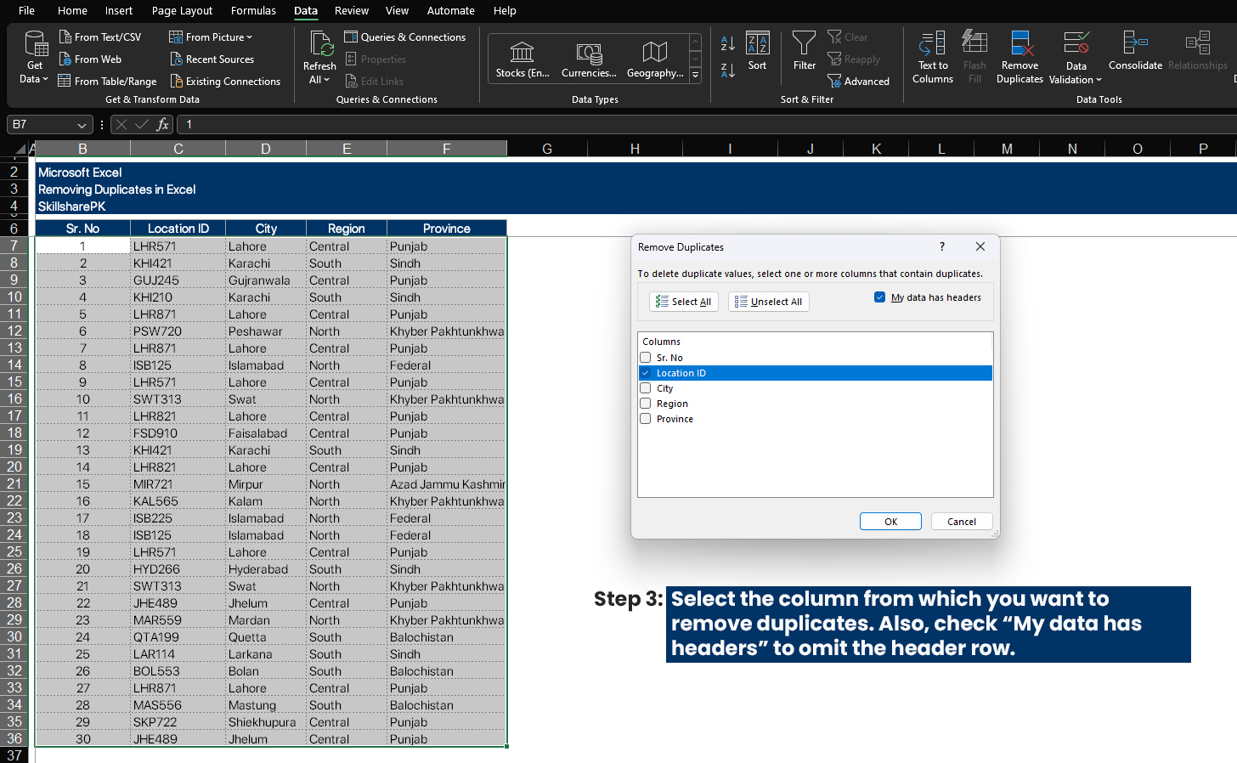Select From Table/Range
The width and height of the screenshot is (1237, 763).
click(107, 82)
